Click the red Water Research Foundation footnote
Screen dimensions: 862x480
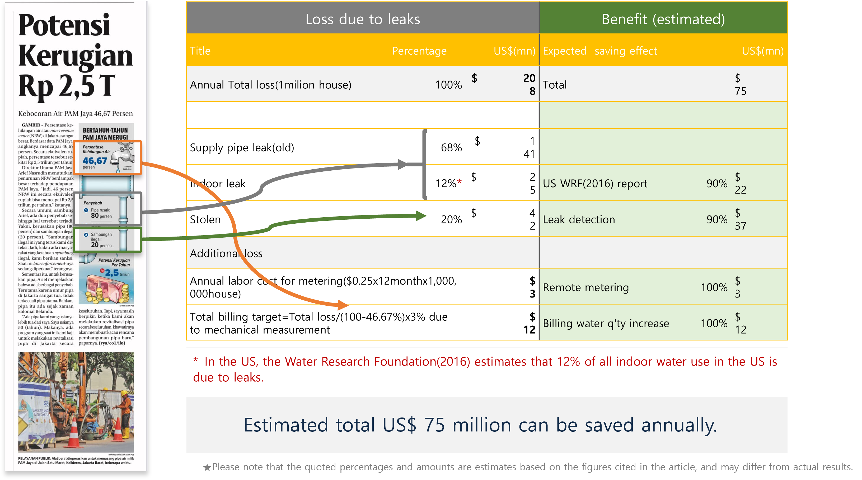485,369
